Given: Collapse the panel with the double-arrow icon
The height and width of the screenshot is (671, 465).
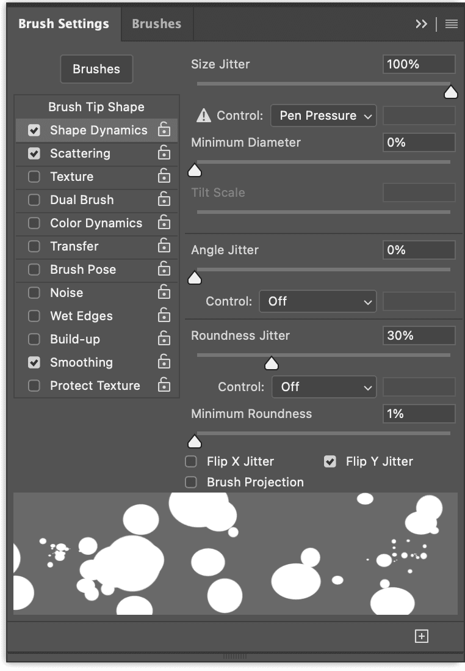Looking at the screenshot, I should click(420, 24).
